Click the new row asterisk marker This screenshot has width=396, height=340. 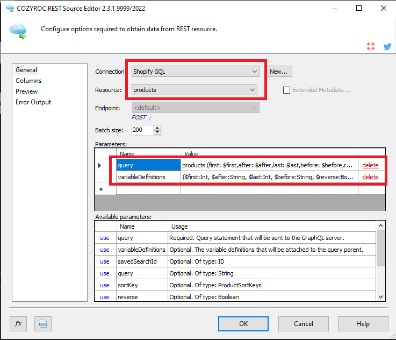coord(100,189)
